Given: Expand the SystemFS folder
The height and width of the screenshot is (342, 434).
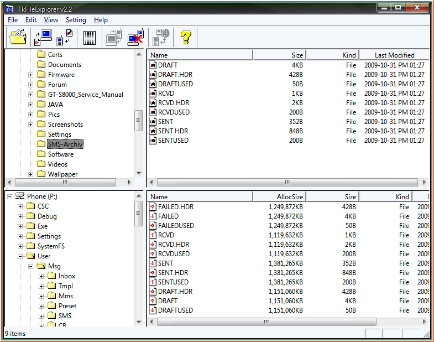Looking at the screenshot, I should click(x=20, y=246).
